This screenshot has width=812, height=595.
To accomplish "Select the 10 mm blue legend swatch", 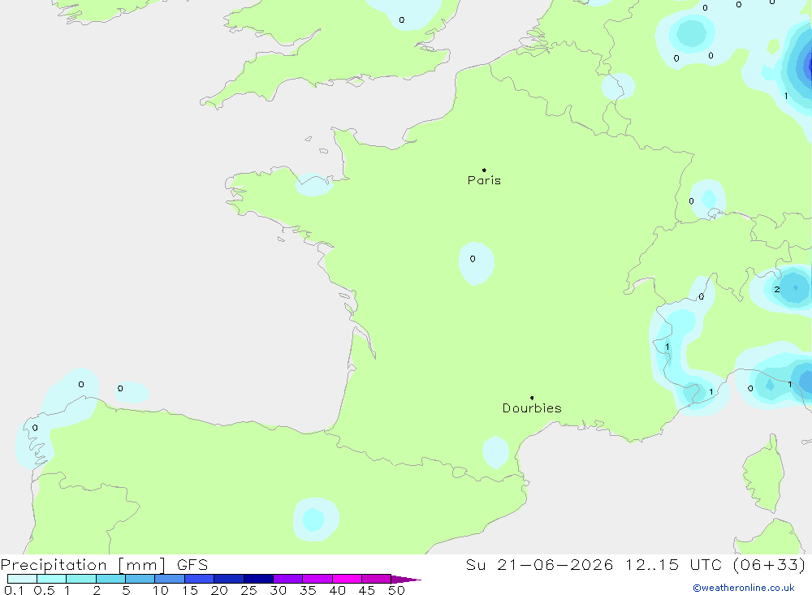I will coord(170,579).
